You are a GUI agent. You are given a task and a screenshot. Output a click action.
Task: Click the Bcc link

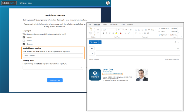pos(178,49)
